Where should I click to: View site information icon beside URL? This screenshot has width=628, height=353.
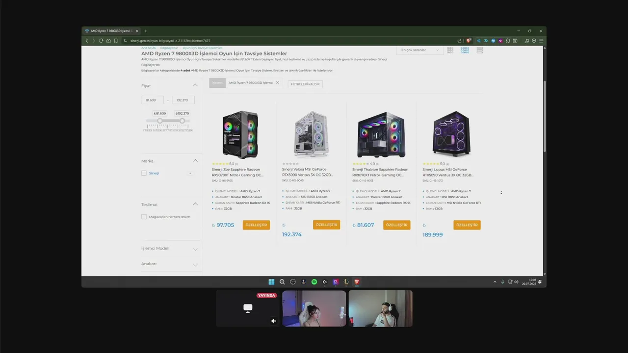[x=125, y=41]
